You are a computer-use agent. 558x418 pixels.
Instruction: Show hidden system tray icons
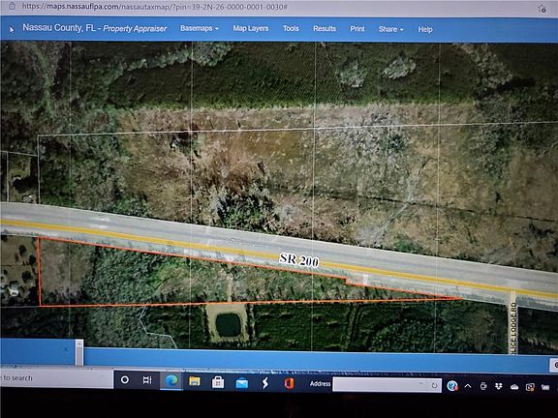coord(468,386)
